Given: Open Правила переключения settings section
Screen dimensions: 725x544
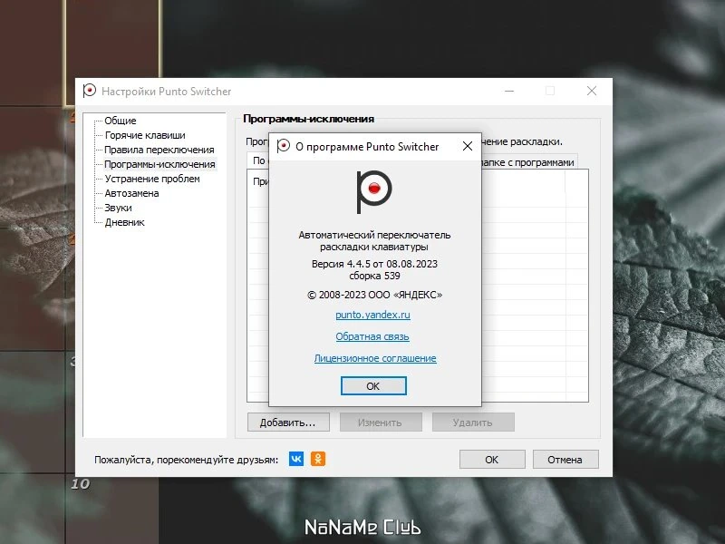Looking at the screenshot, I should pos(159,150).
